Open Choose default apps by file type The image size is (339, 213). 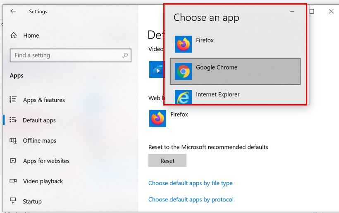(x=191, y=183)
